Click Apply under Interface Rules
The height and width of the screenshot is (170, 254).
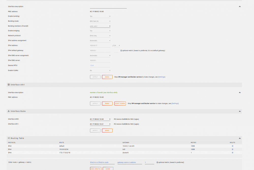pyautogui.click(x=95, y=130)
